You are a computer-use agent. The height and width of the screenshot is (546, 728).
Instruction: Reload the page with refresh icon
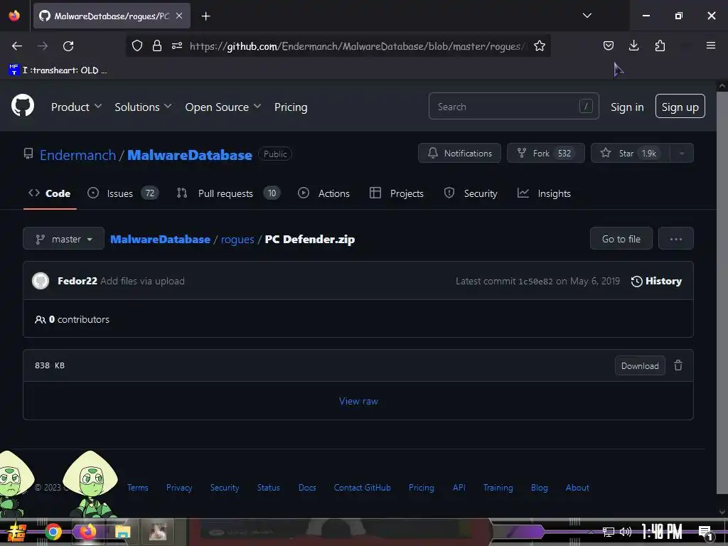[68, 46]
